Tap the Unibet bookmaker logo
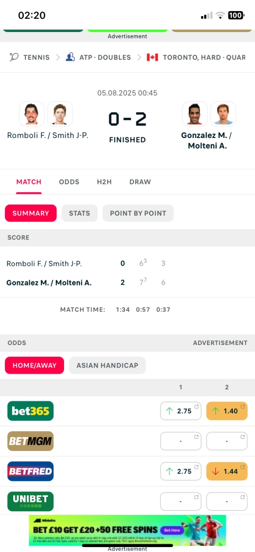Viewport: 255px width, 552px height. pyautogui.click(x=30, y=501)
